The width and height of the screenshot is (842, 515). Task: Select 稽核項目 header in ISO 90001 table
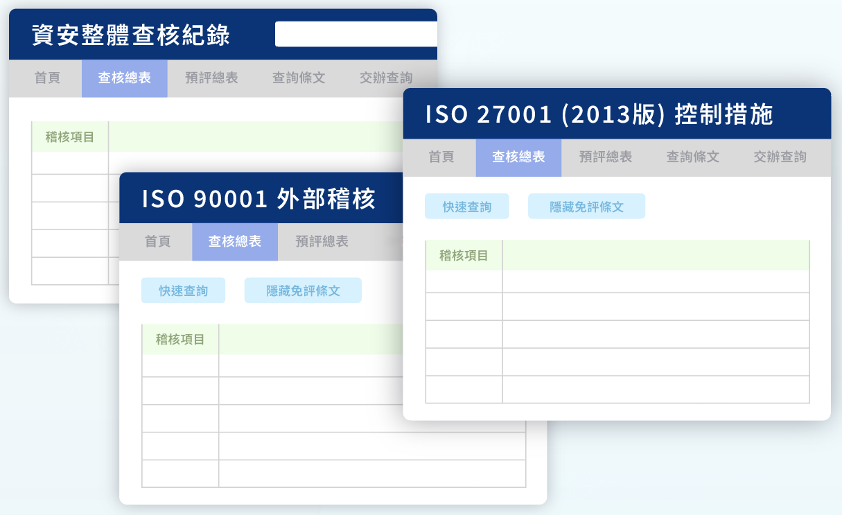coord(180,340)
